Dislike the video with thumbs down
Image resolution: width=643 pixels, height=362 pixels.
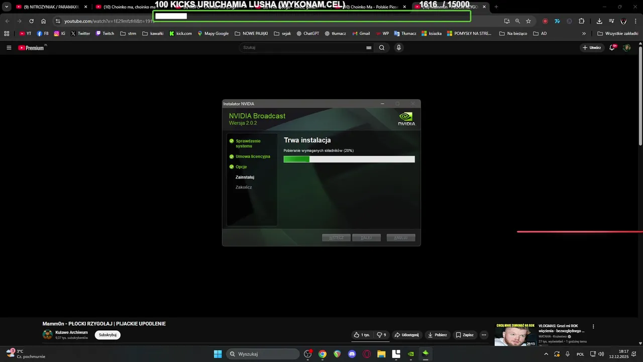[x=382, y=335]
